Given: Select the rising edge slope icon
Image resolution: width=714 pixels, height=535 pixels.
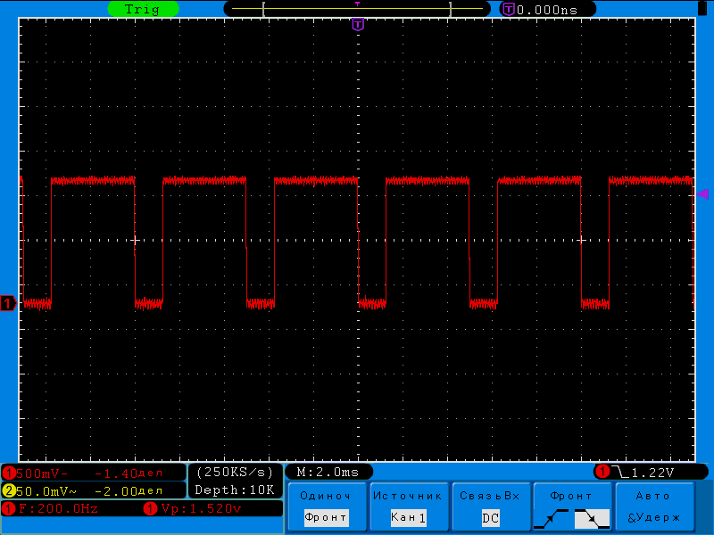Looking at the screenshot, I should click(552, 517).
